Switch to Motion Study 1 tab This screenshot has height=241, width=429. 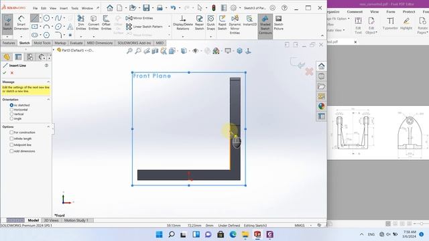tap(76, 220)
